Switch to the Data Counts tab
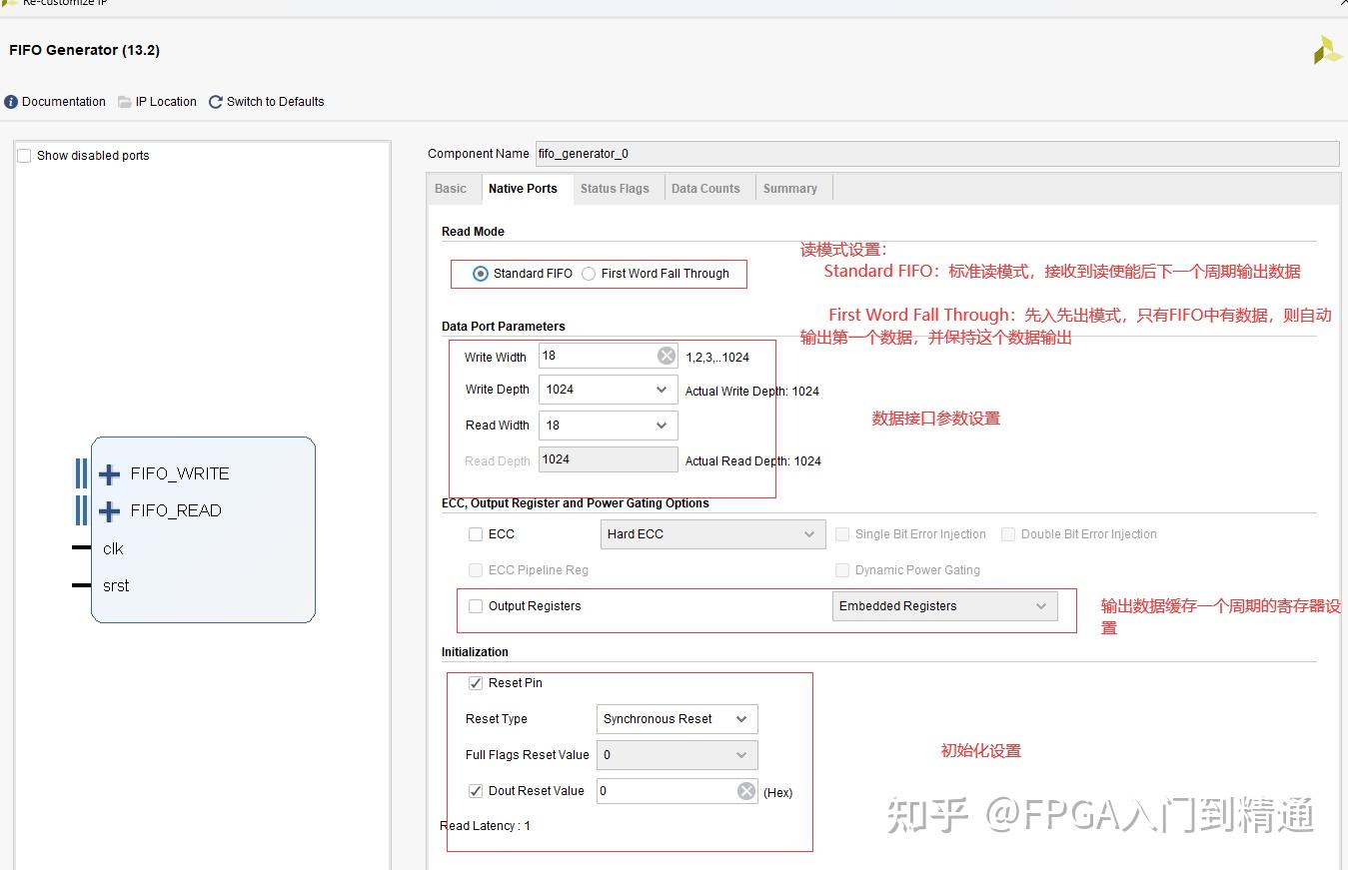The height and width of the screenshot is (870, 1348). (x=705, y=189)
